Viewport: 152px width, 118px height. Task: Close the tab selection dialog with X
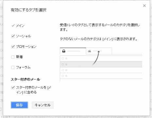coord(144,6)
